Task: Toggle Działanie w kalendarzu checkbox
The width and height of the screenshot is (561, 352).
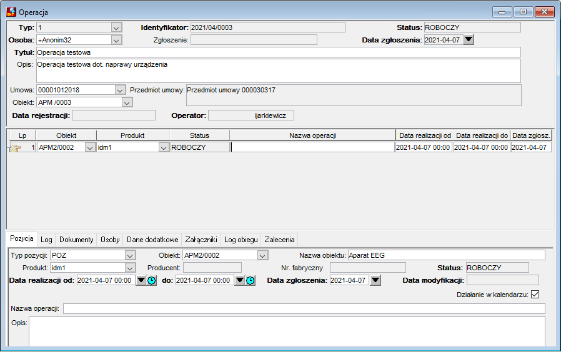Action: tap(535, 295)
